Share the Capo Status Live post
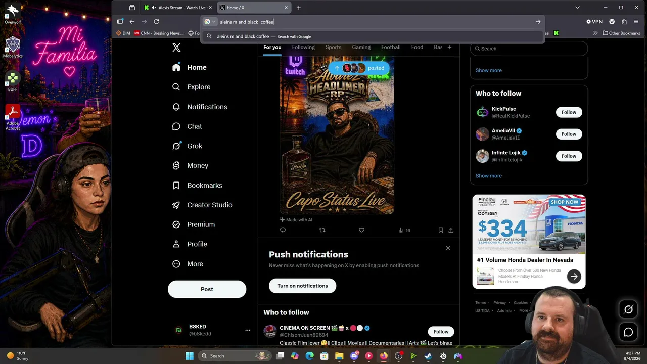Viewport: 647px width, 364px height. [x=451, y=230]
